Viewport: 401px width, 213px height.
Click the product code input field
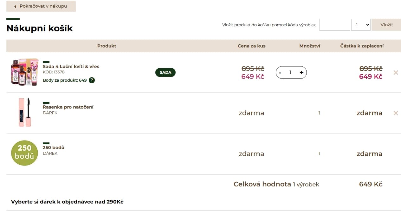coord(334,25)
